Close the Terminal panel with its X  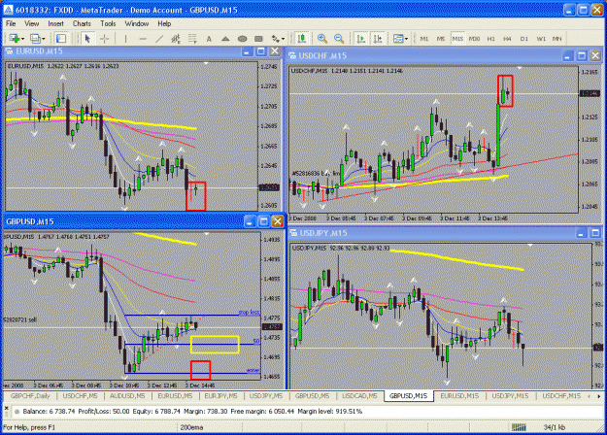(6, 408)
